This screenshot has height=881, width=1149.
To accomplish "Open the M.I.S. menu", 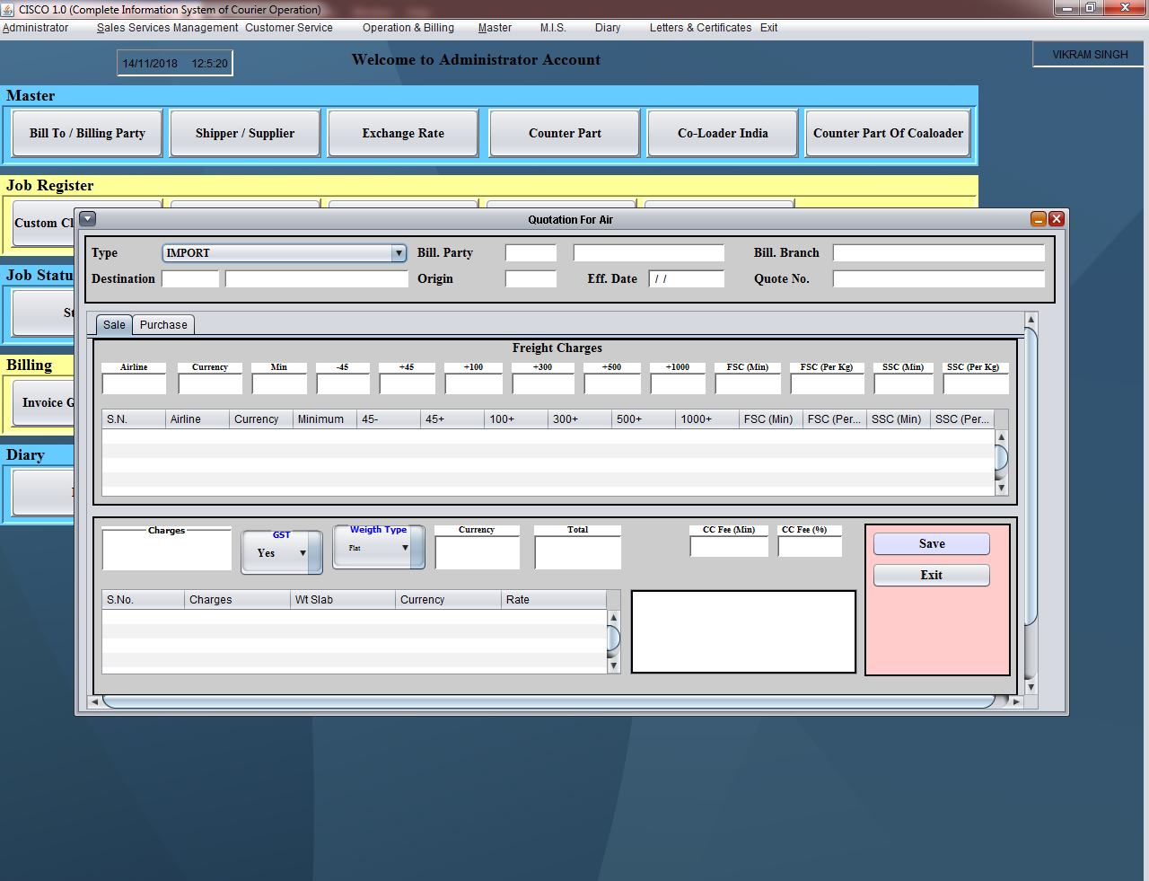I will pyautogui.click(x=553, y=28).
